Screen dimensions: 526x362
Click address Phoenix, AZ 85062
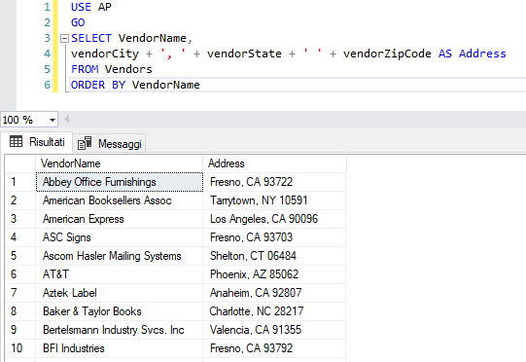click(x=274, y=274)
